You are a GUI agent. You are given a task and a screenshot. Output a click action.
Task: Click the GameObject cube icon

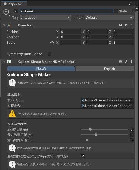point(6,12)
